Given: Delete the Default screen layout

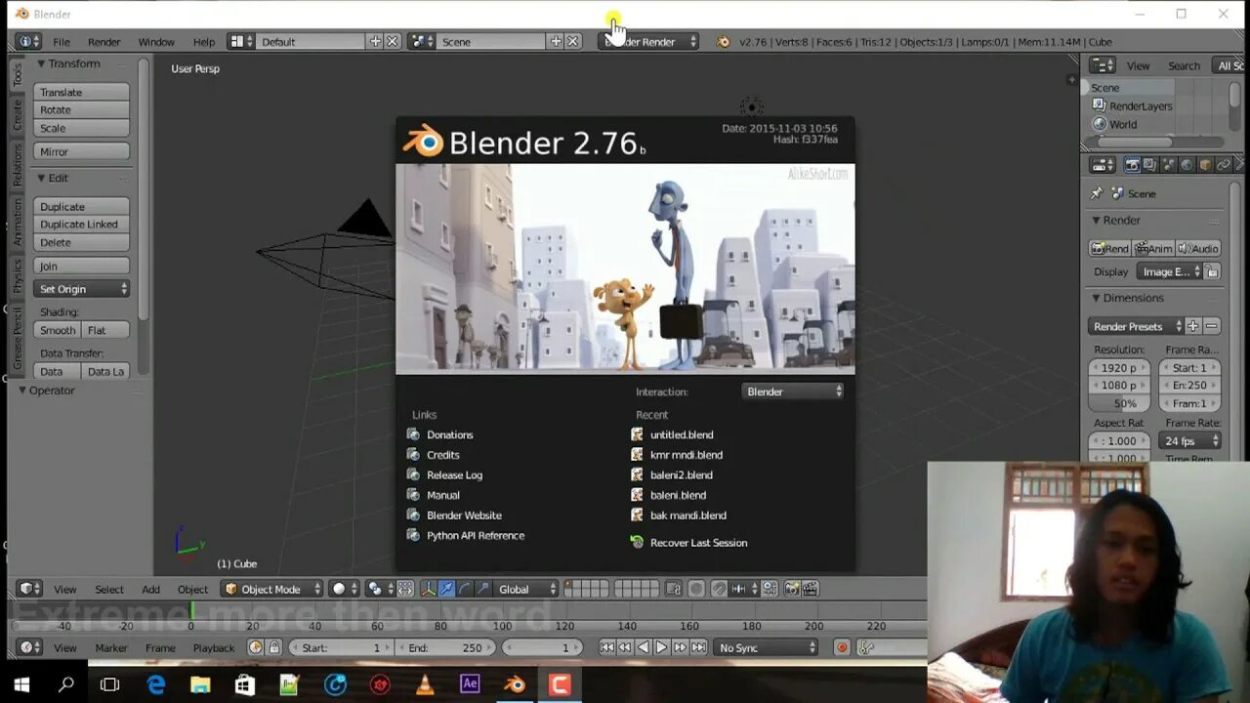Looking at the screenshot, I should (x=393, y=42).
